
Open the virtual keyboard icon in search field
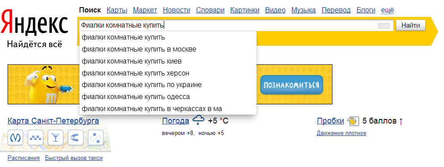(x=384, y=26)
